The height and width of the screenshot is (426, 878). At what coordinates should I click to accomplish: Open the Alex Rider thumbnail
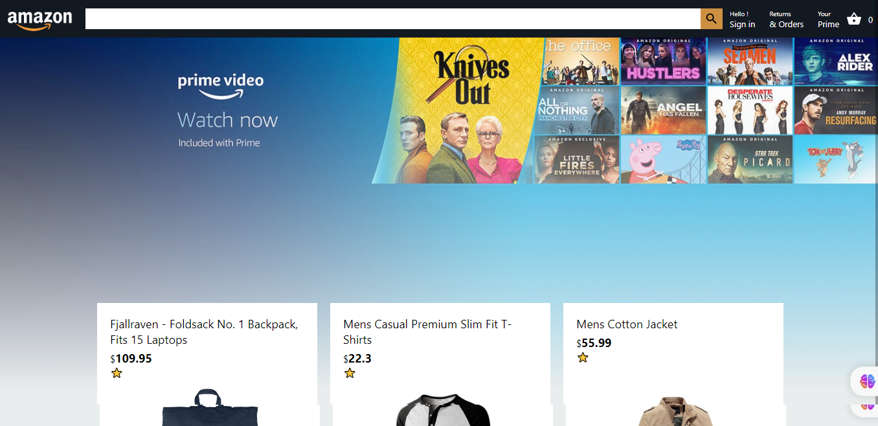tap(836, 62)
